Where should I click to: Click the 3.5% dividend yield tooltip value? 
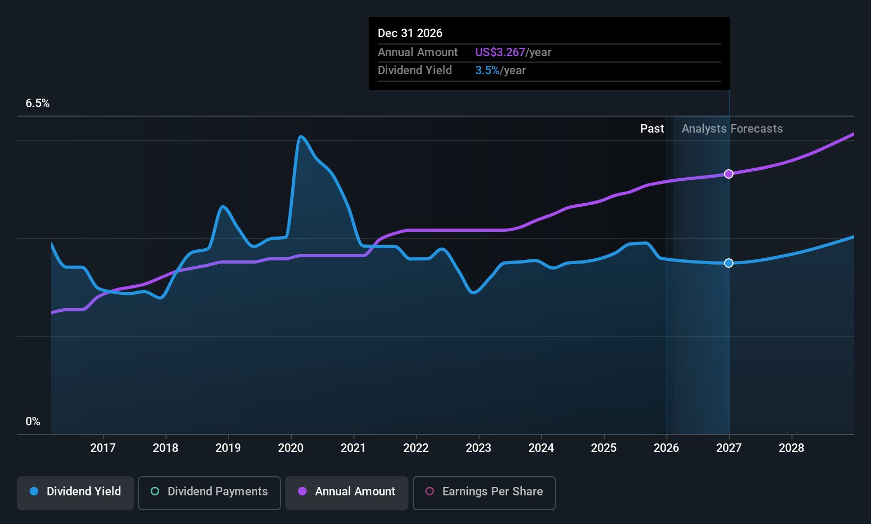click(487, 71)
